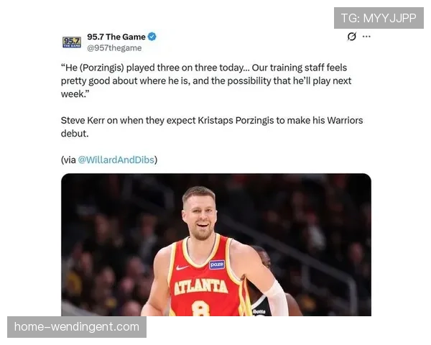Click the ATLANTA lettering on the jersey
431x345 pixels.
click(x=201, y=286)
